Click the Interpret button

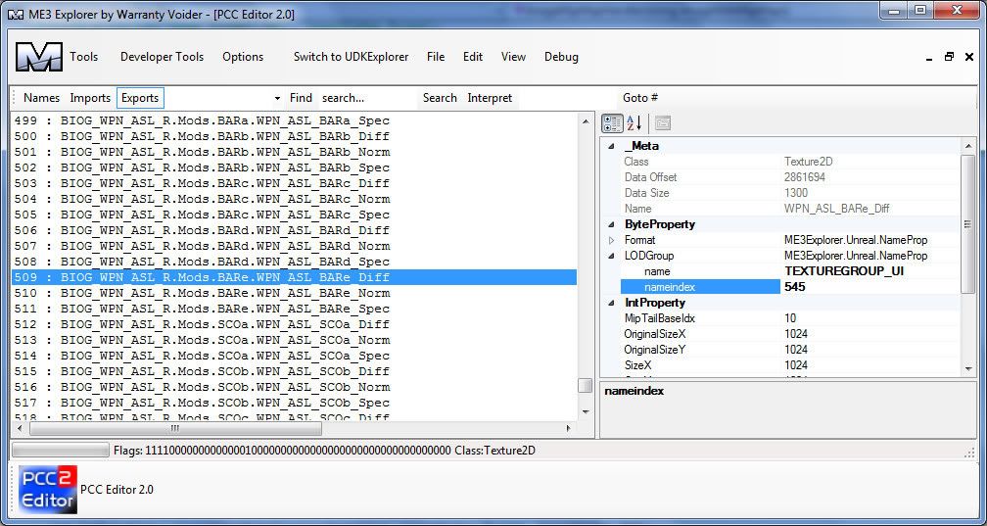pos(490,98)
